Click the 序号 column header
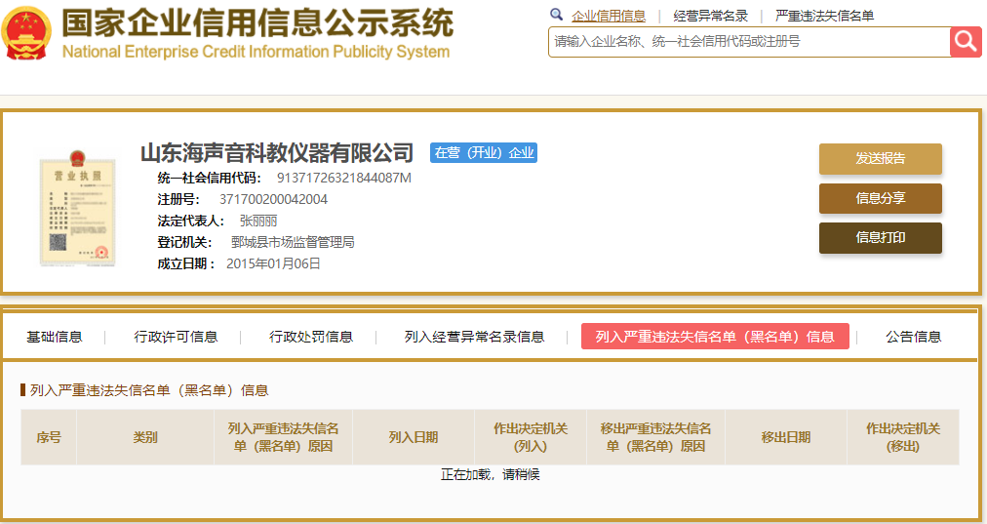987x524 pixels. click(49, 437)
